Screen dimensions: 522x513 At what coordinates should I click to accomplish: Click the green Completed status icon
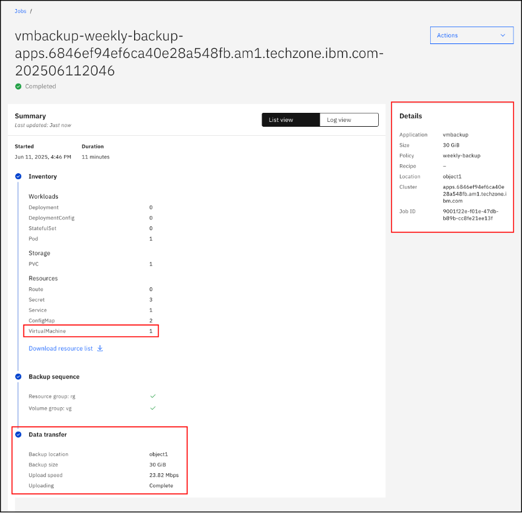18,86
